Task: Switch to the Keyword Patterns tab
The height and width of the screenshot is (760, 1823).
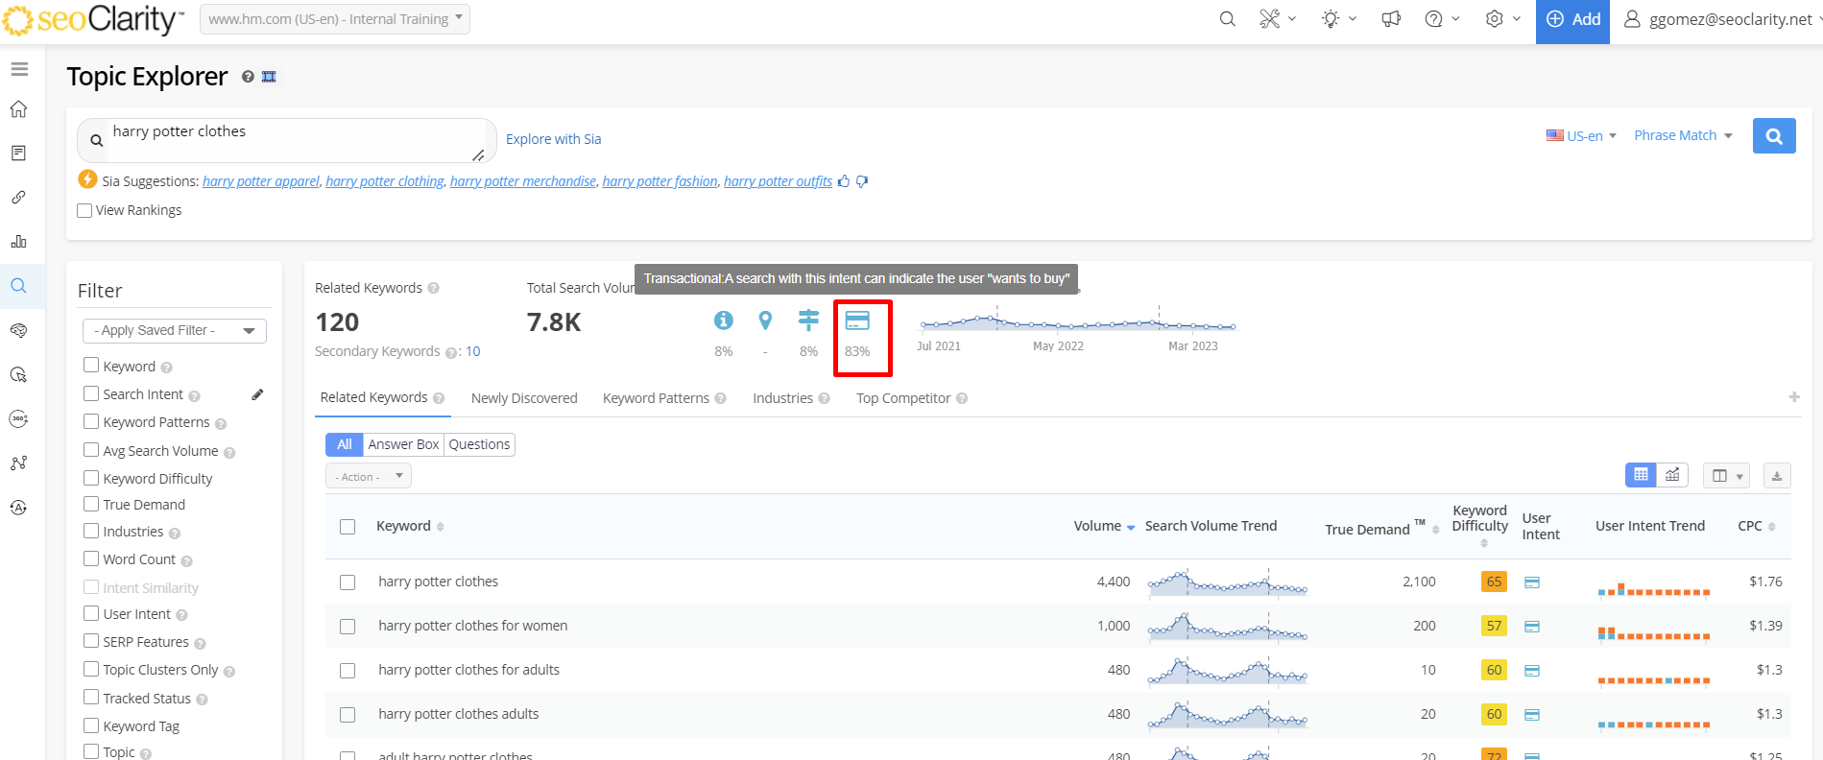Action: click(656, 398)
